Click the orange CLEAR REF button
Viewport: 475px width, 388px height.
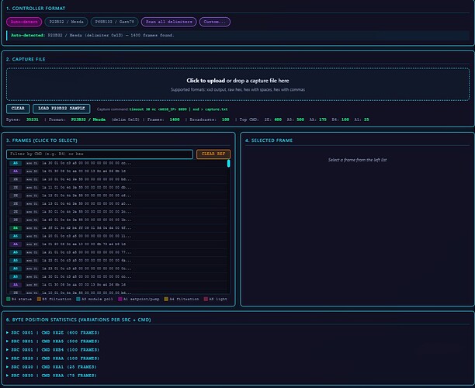click(213, 154)
